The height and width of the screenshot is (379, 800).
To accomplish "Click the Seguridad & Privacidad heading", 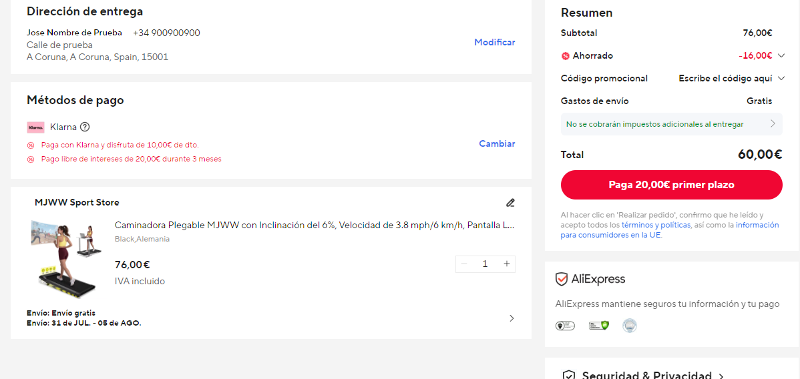I will [x=647, y=376].
